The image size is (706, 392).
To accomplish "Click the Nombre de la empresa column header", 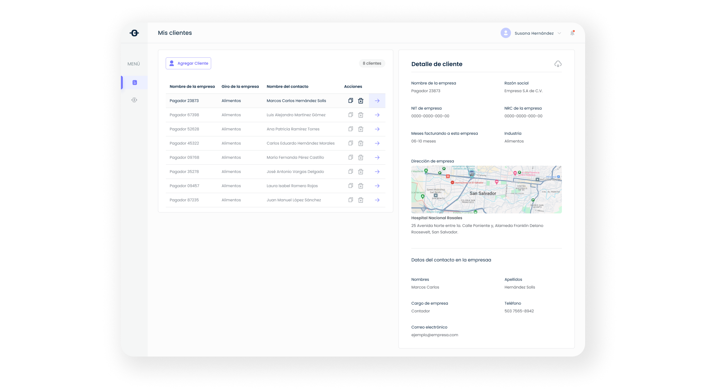I will pos(192,86).
